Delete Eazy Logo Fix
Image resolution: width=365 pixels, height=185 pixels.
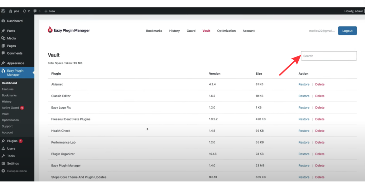tap(320, 107)
